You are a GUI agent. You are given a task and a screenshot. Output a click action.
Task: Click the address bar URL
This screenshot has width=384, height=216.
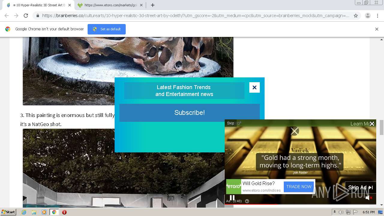[x=196, y=16]
